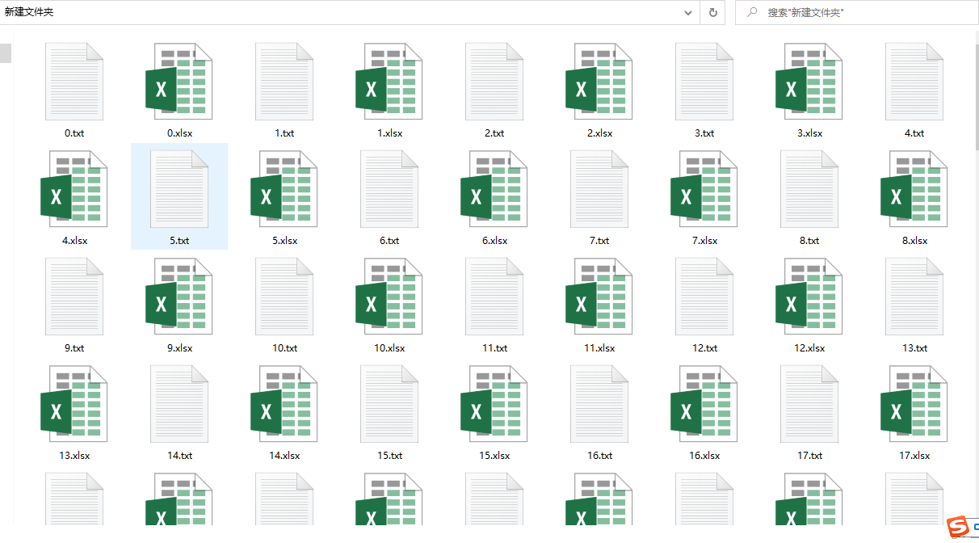Select the 10.txt file icon
Viewport: 979px width, 543px height.
[x=284, y=295]
